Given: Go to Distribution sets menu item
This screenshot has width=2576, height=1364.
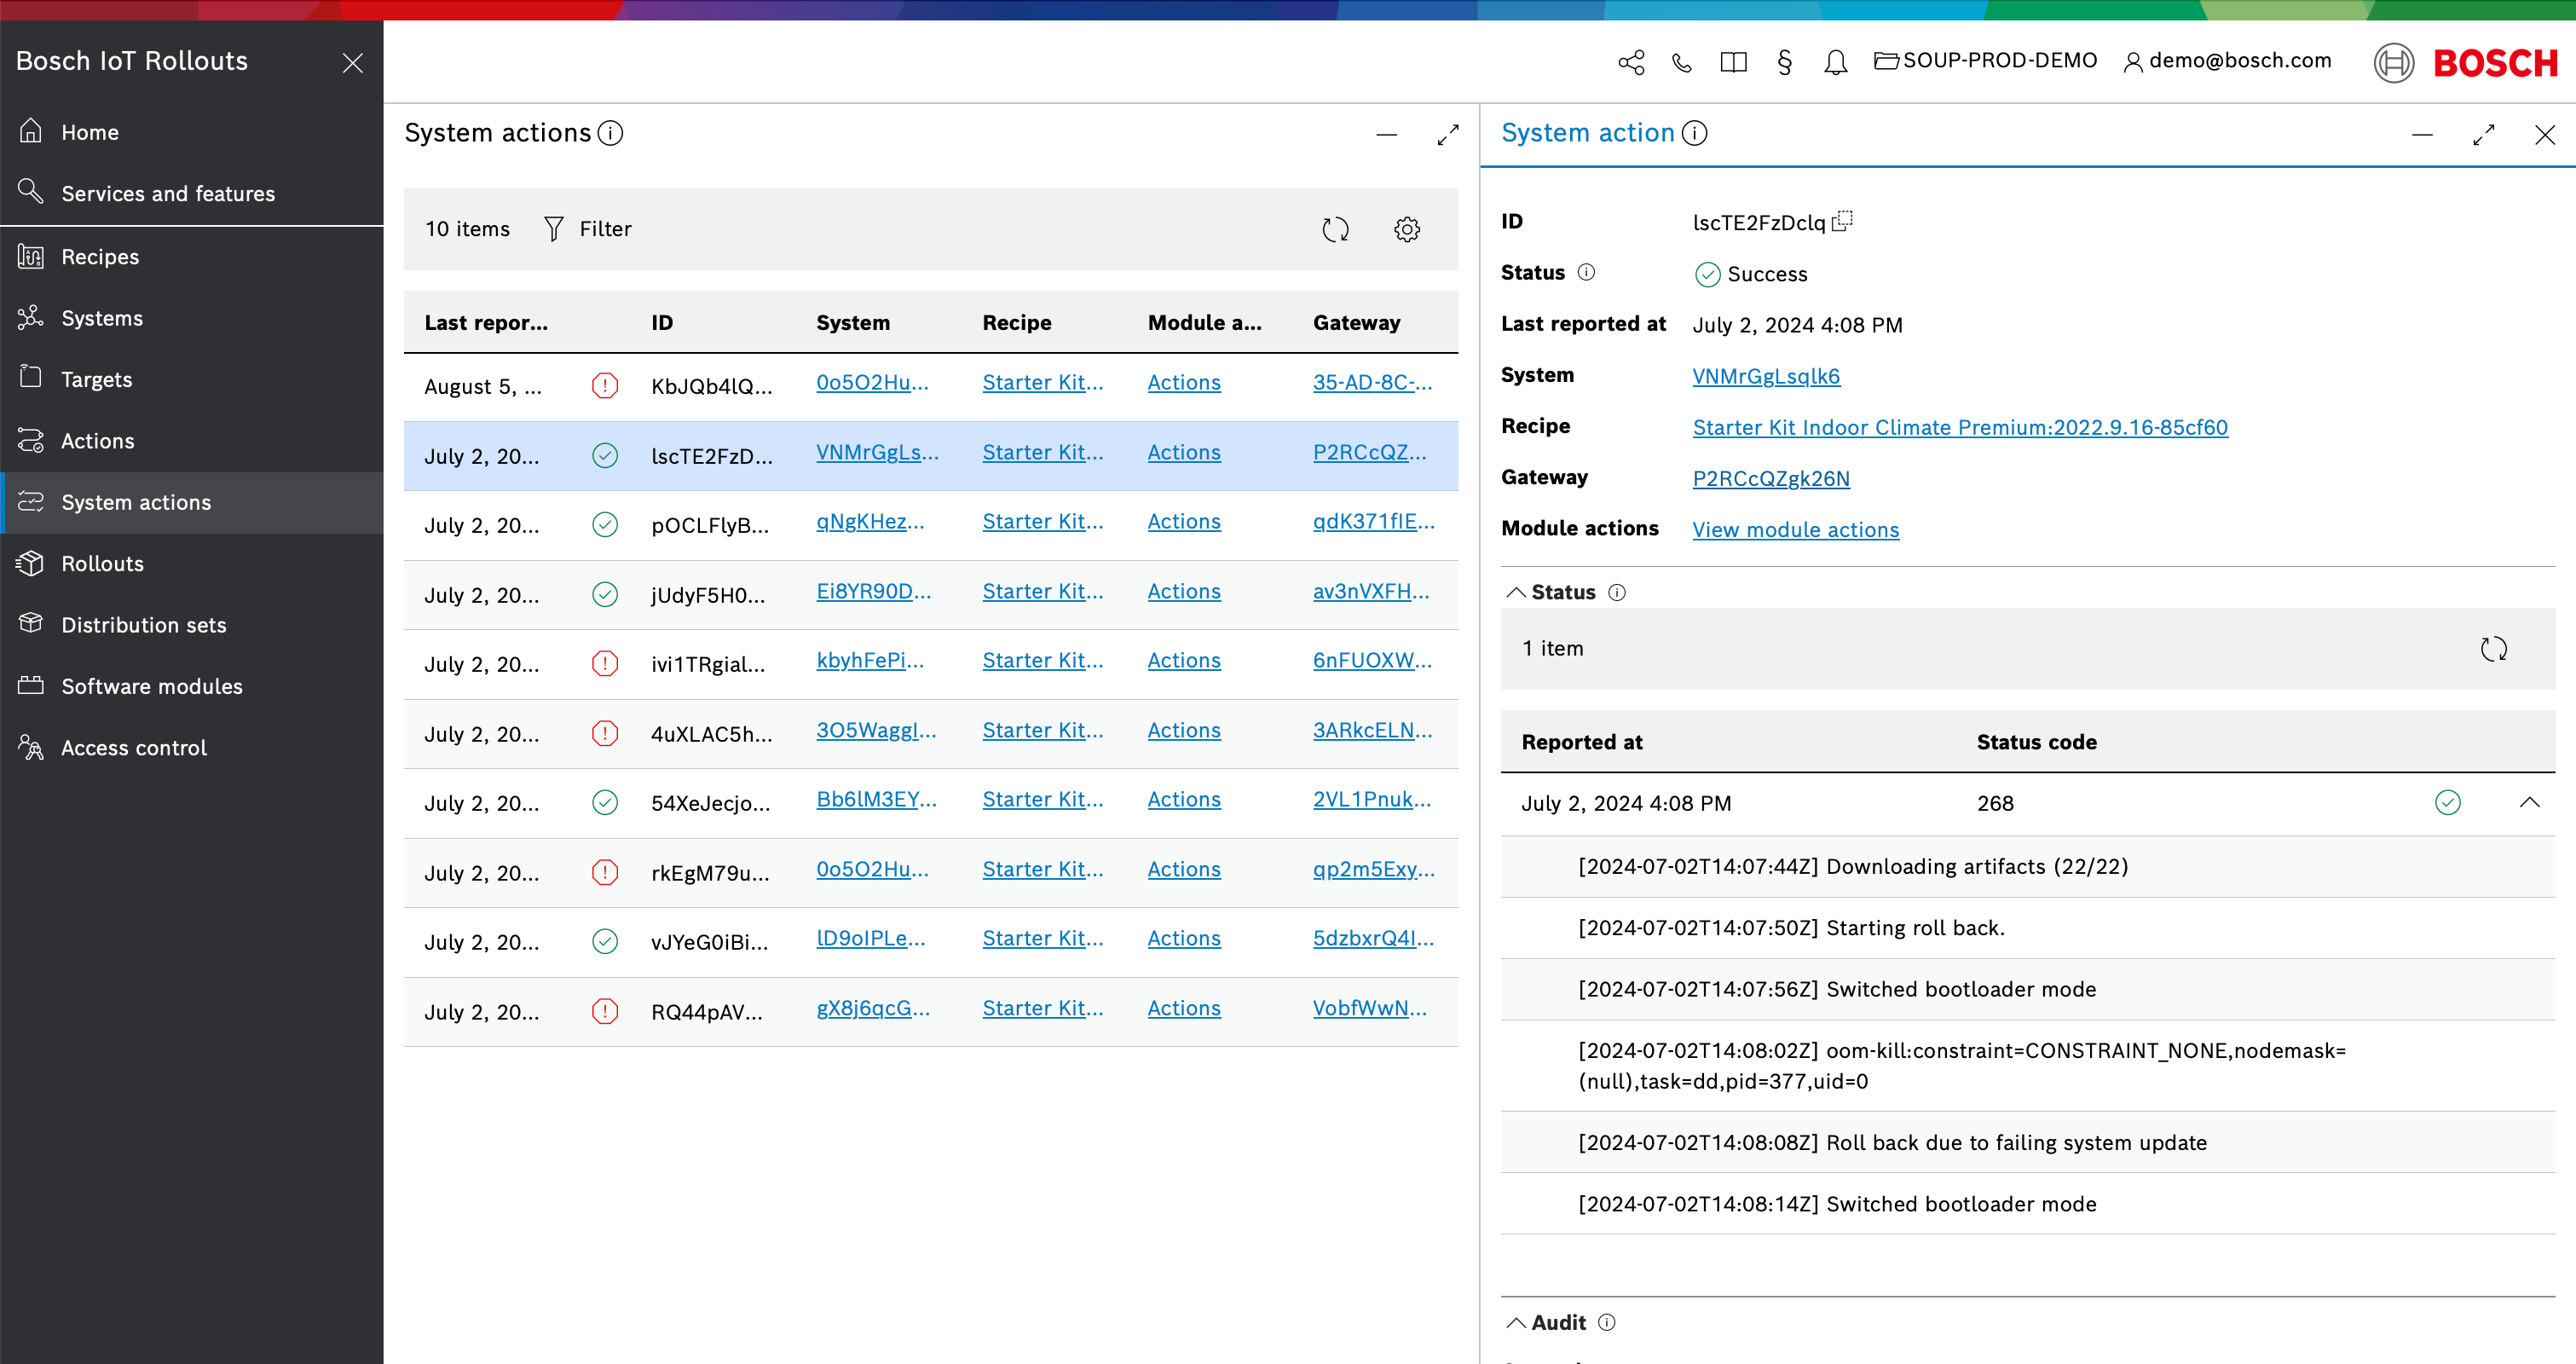Looking at the screenshot, I should click(143, 625).
